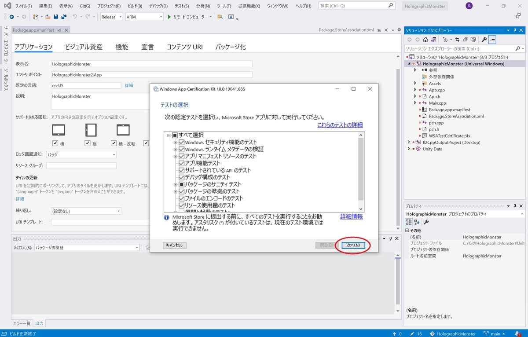Click the Switch Views icon in Solution Explorer
This screenshot has width=528, height=337.
click(434, 40)
